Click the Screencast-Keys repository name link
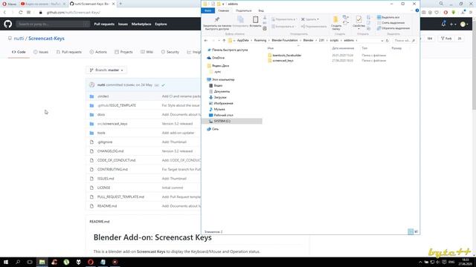The width and height of the screenshot is (476, 267). coord(46,39)
